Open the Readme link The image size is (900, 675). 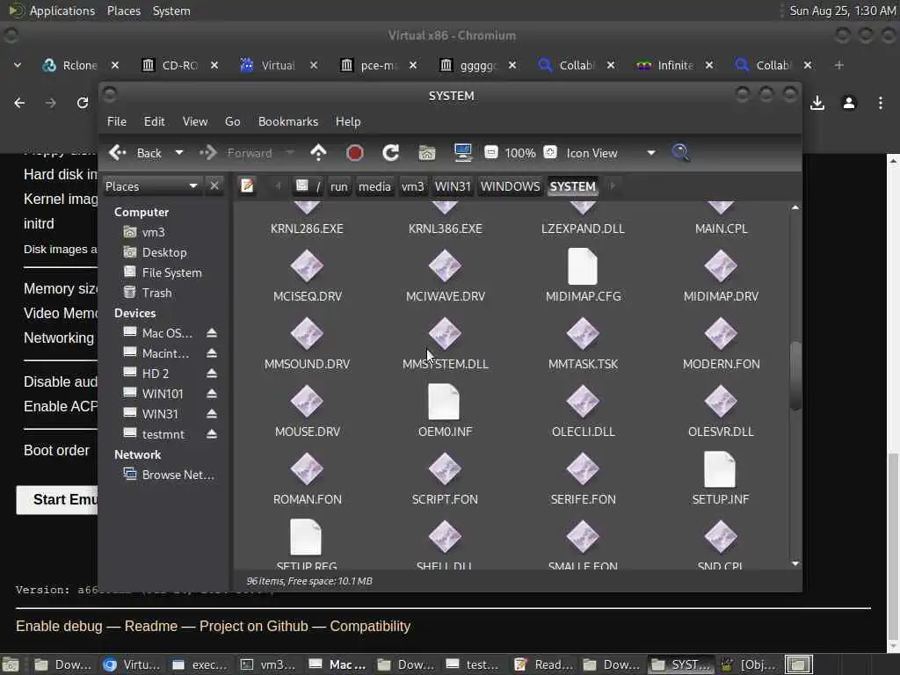(x=151, y=626)
